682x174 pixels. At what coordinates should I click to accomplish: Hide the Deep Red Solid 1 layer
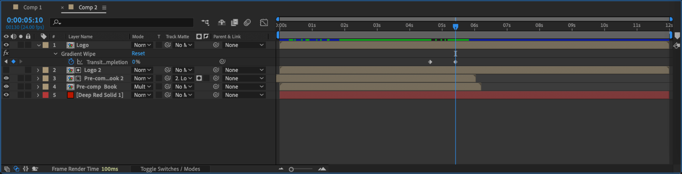[x=6, y=95]
